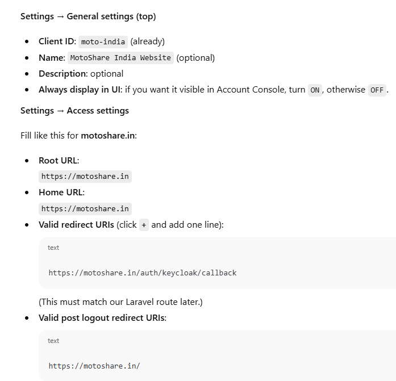Click the keycloak callback URL in code block

click(143, 273)
